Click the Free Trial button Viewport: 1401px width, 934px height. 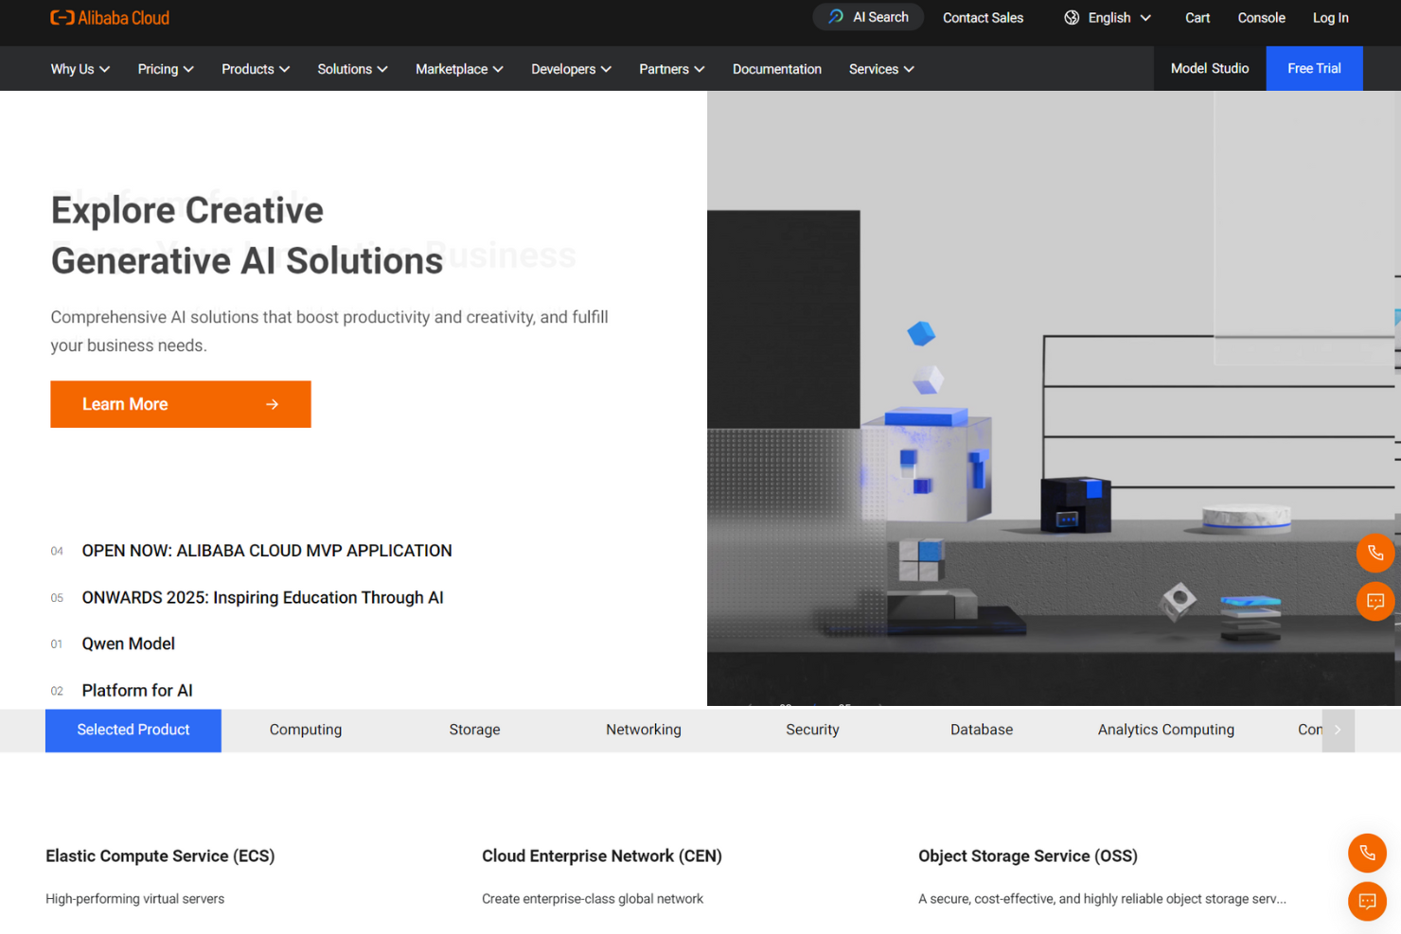click(1314, 68)
